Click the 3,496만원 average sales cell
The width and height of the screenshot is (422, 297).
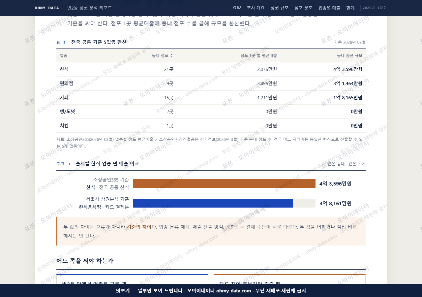click(x=267, y=83)
